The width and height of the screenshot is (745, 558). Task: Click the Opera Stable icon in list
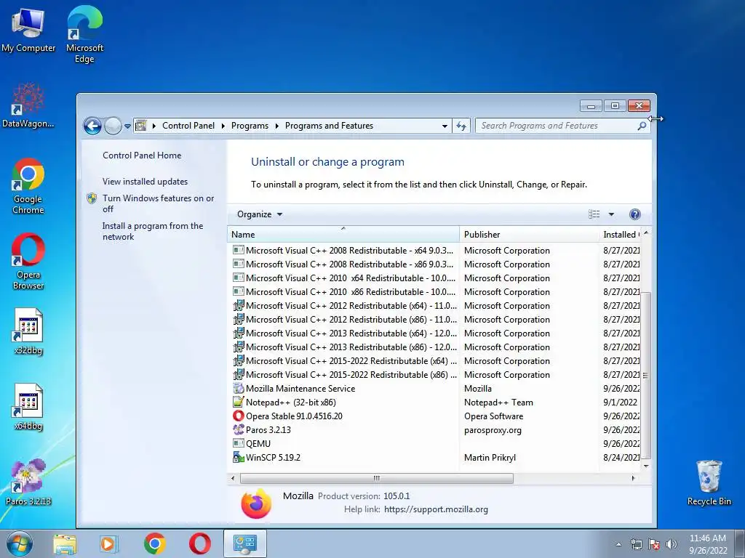click(x=239, y=416)
